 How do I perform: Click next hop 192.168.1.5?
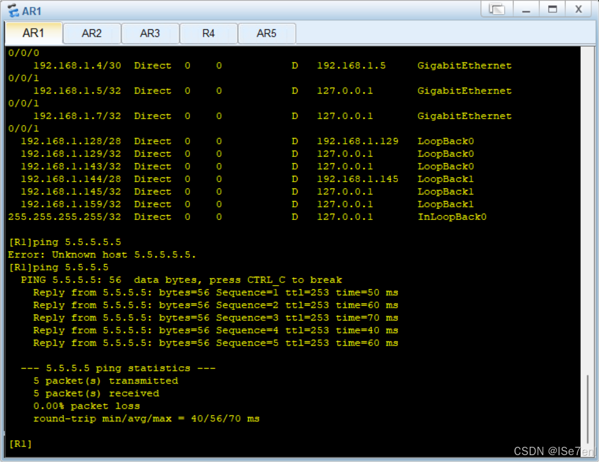(x=351, y=65)
